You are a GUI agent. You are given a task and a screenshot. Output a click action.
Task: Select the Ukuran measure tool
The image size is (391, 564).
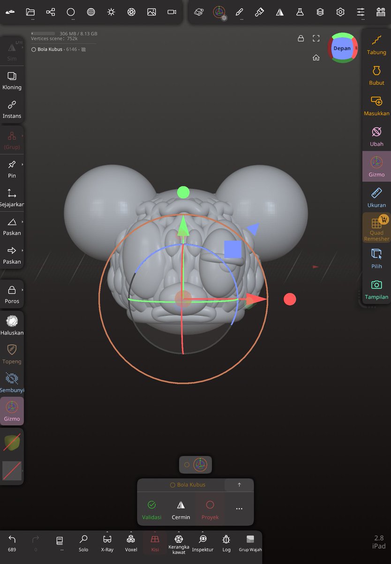[x=376, y=198]
